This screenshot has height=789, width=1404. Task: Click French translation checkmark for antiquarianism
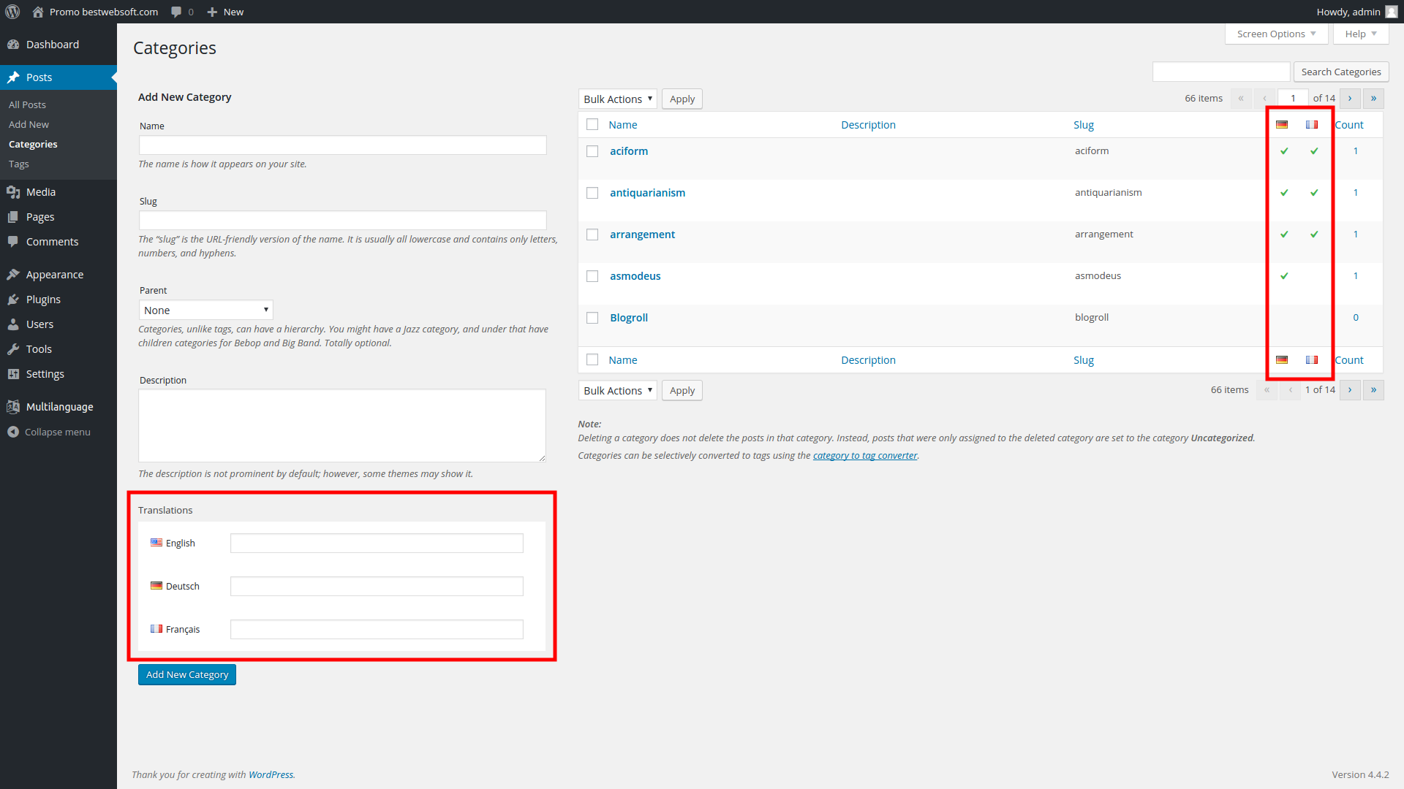(x=1314, y=193)
